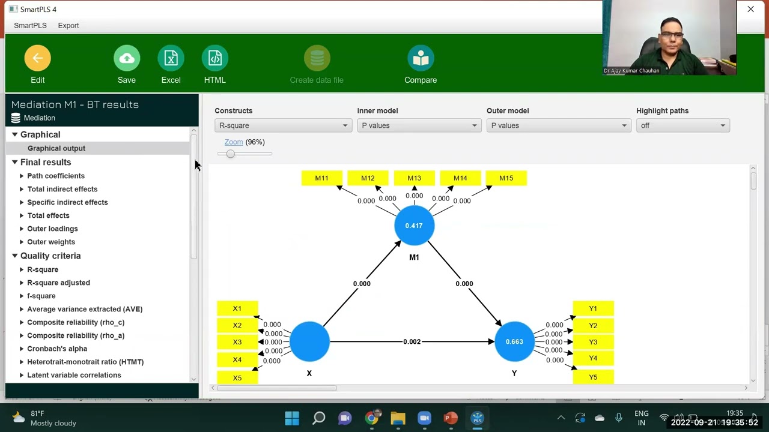Expand the Path coefficients node

(x=22, y=176)
